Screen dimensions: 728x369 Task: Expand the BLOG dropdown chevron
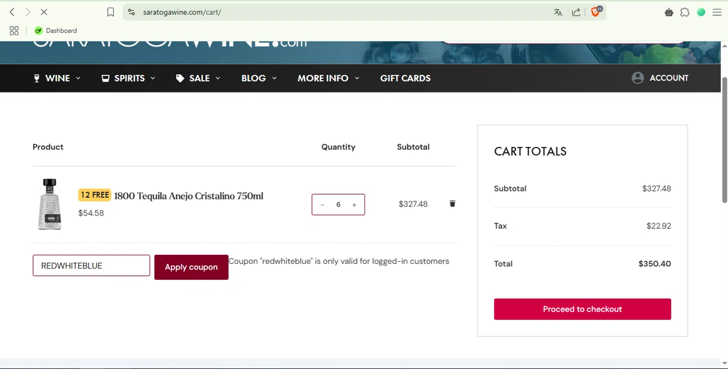pyautogui.click(x=274, y=78)
